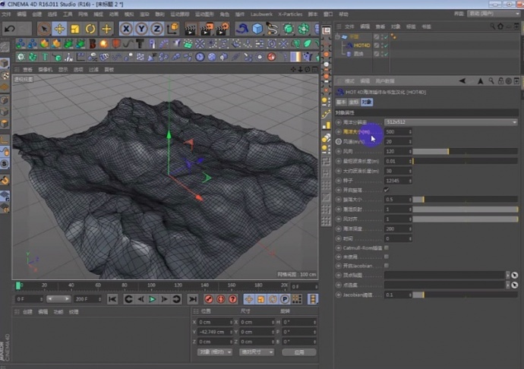Switch to the 对象 attribute tab
The width and height of the screenshot is (524, 369).
[367, 101]
